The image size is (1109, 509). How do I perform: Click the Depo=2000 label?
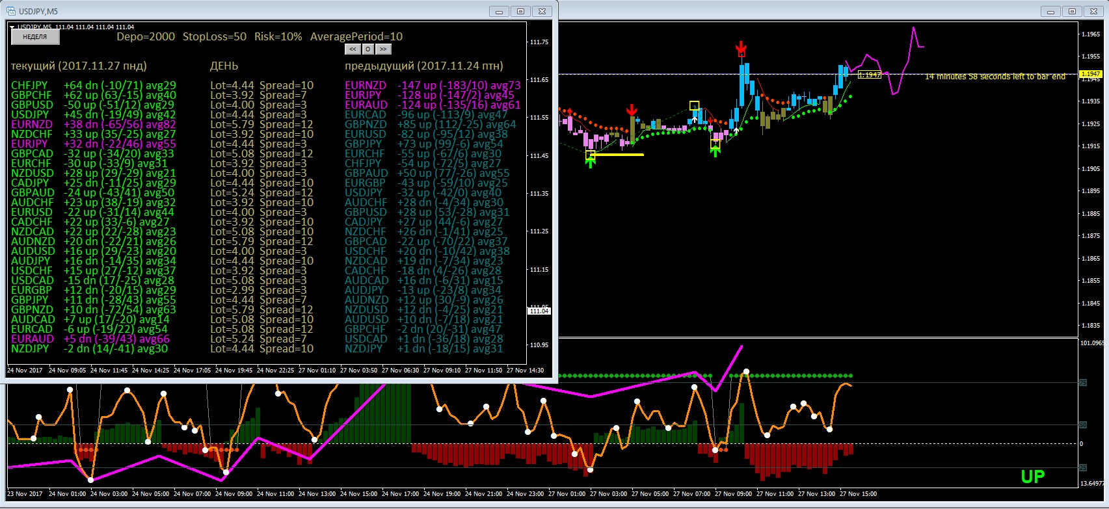(146, 37)
